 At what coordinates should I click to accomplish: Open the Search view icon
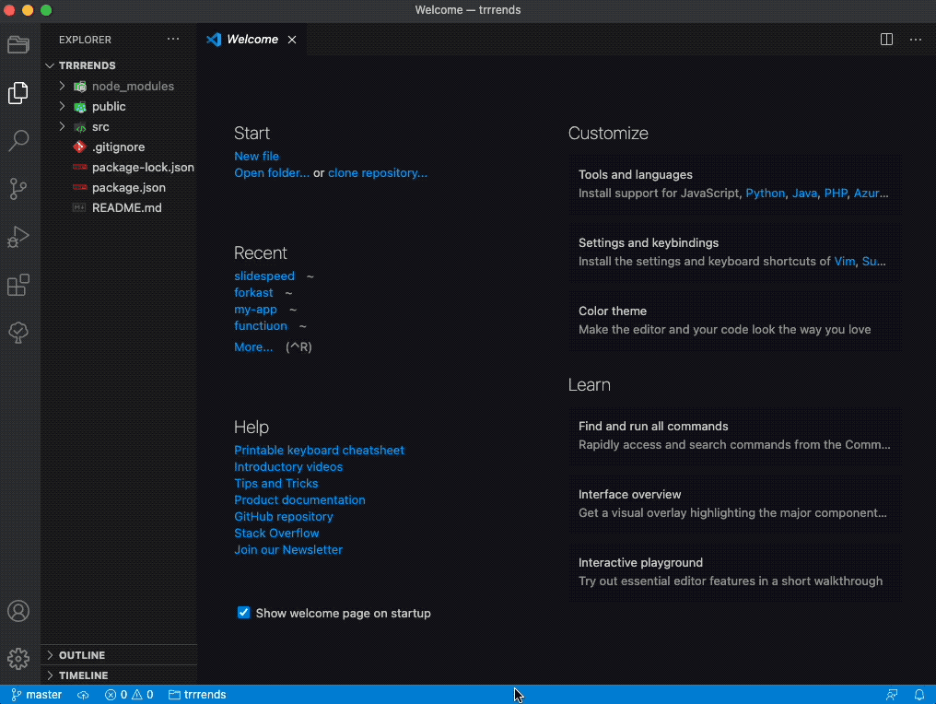click(x=18, y=141)
